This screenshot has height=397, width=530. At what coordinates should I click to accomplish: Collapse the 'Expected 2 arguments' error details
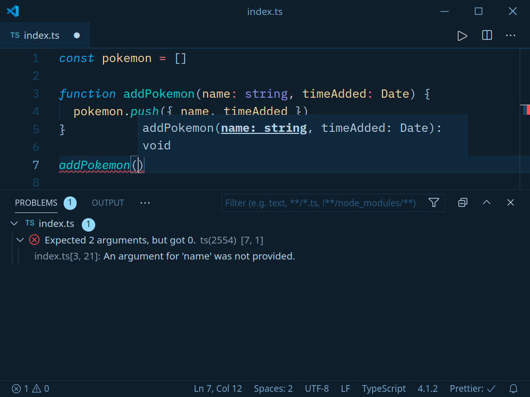[x=20, y=240]
